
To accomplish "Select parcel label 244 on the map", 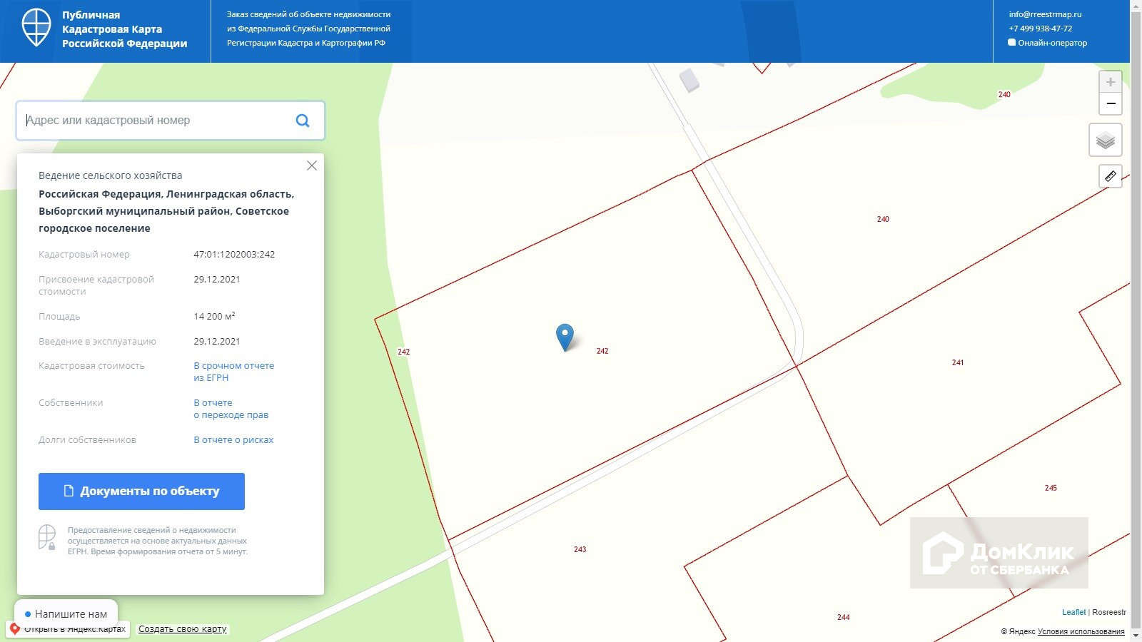I will (x=843, y=617).
